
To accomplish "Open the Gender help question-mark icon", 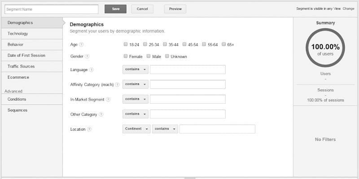I will (87, 56).
